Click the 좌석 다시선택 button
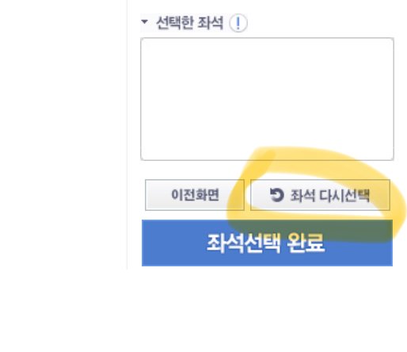Image resolution: width=407 pixels, height=352 pixels. pyautogui.click(x=320, y=195)
